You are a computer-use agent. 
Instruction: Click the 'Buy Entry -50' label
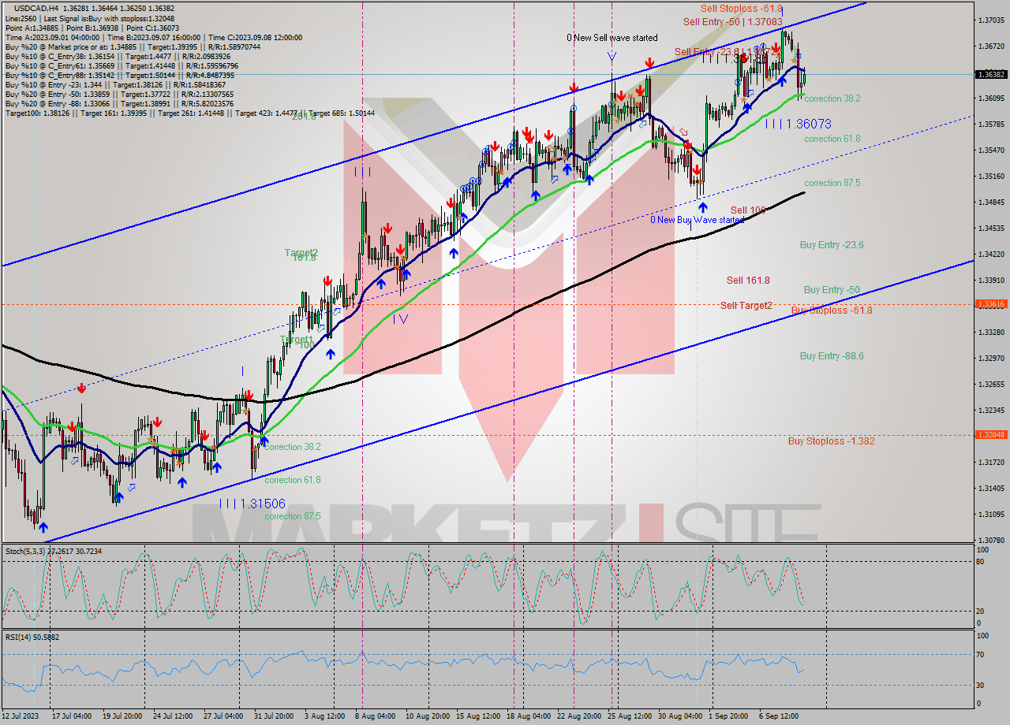832,290
